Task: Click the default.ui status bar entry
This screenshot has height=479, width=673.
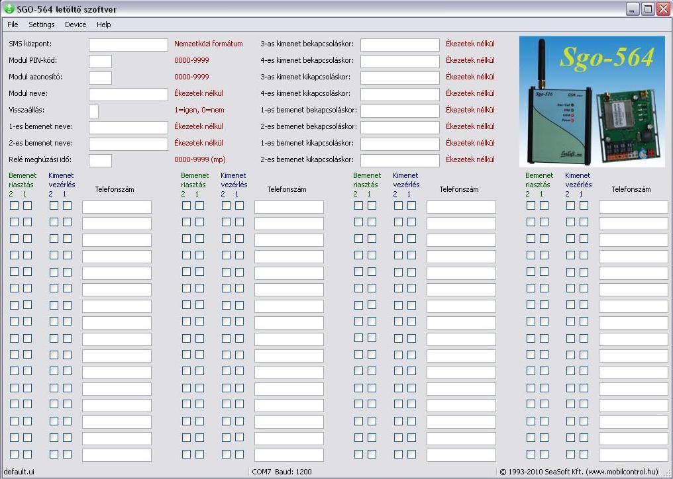Action: tap(19, 472)
